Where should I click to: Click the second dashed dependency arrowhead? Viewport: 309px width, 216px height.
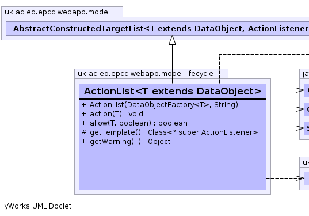click(300, 109)
